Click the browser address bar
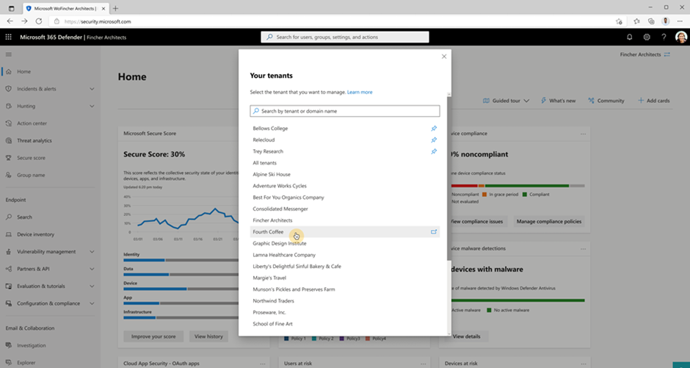Screen dimensions: 690x368 [x=330, y=21]
